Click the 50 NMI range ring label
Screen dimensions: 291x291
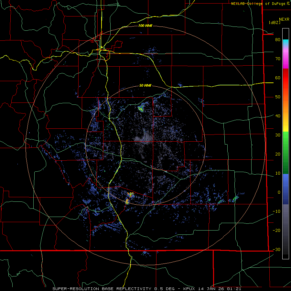point(145,85)
